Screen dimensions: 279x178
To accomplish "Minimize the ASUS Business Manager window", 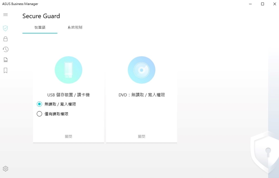I will pos(250,4).
